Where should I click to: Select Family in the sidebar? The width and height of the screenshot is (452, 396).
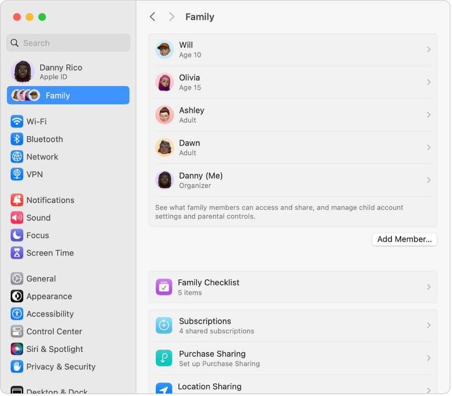68,95
